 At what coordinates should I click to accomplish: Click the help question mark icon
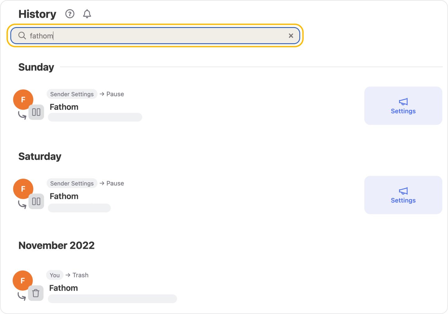click(70, 14)
